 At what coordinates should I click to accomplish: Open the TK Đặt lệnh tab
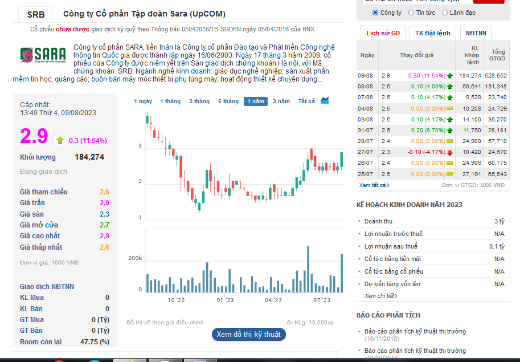pyautogui.click(x=432, y=33)
